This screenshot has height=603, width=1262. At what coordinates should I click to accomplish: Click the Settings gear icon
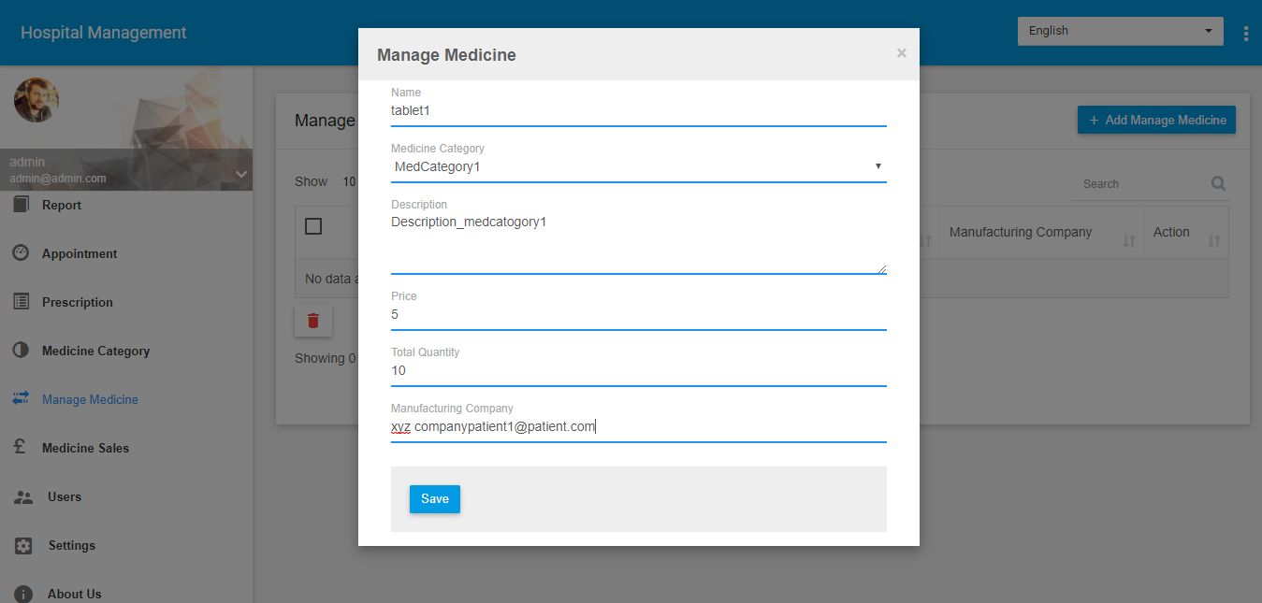[23, 545]
